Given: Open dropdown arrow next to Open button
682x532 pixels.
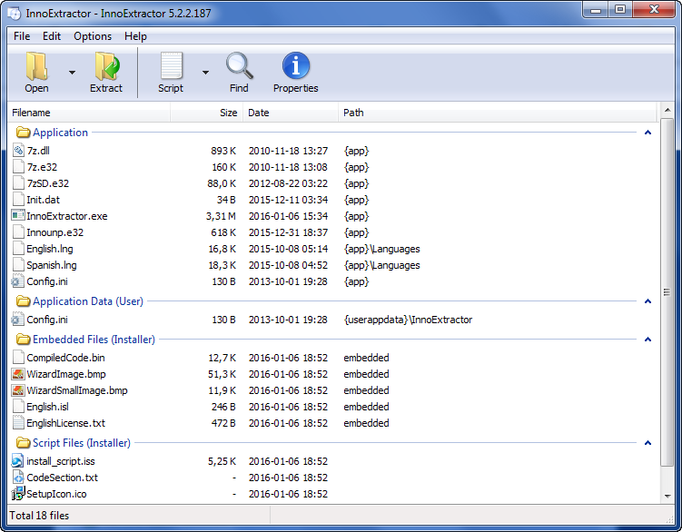Looking at the screenshot, I should pos(72,73).
